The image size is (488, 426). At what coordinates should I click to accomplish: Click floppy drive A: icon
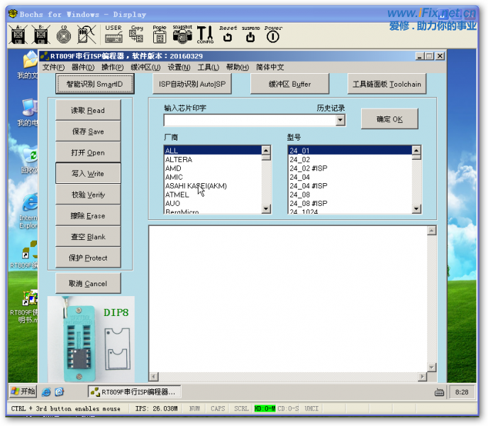coord(19,34)
